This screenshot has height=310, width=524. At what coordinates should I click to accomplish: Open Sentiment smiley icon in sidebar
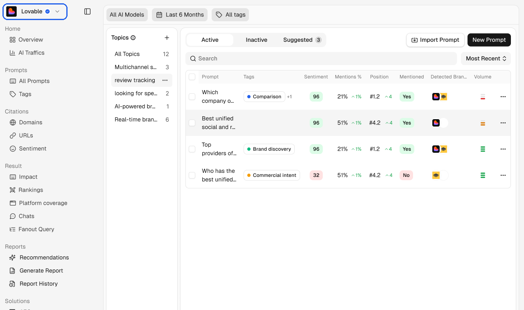13,149
